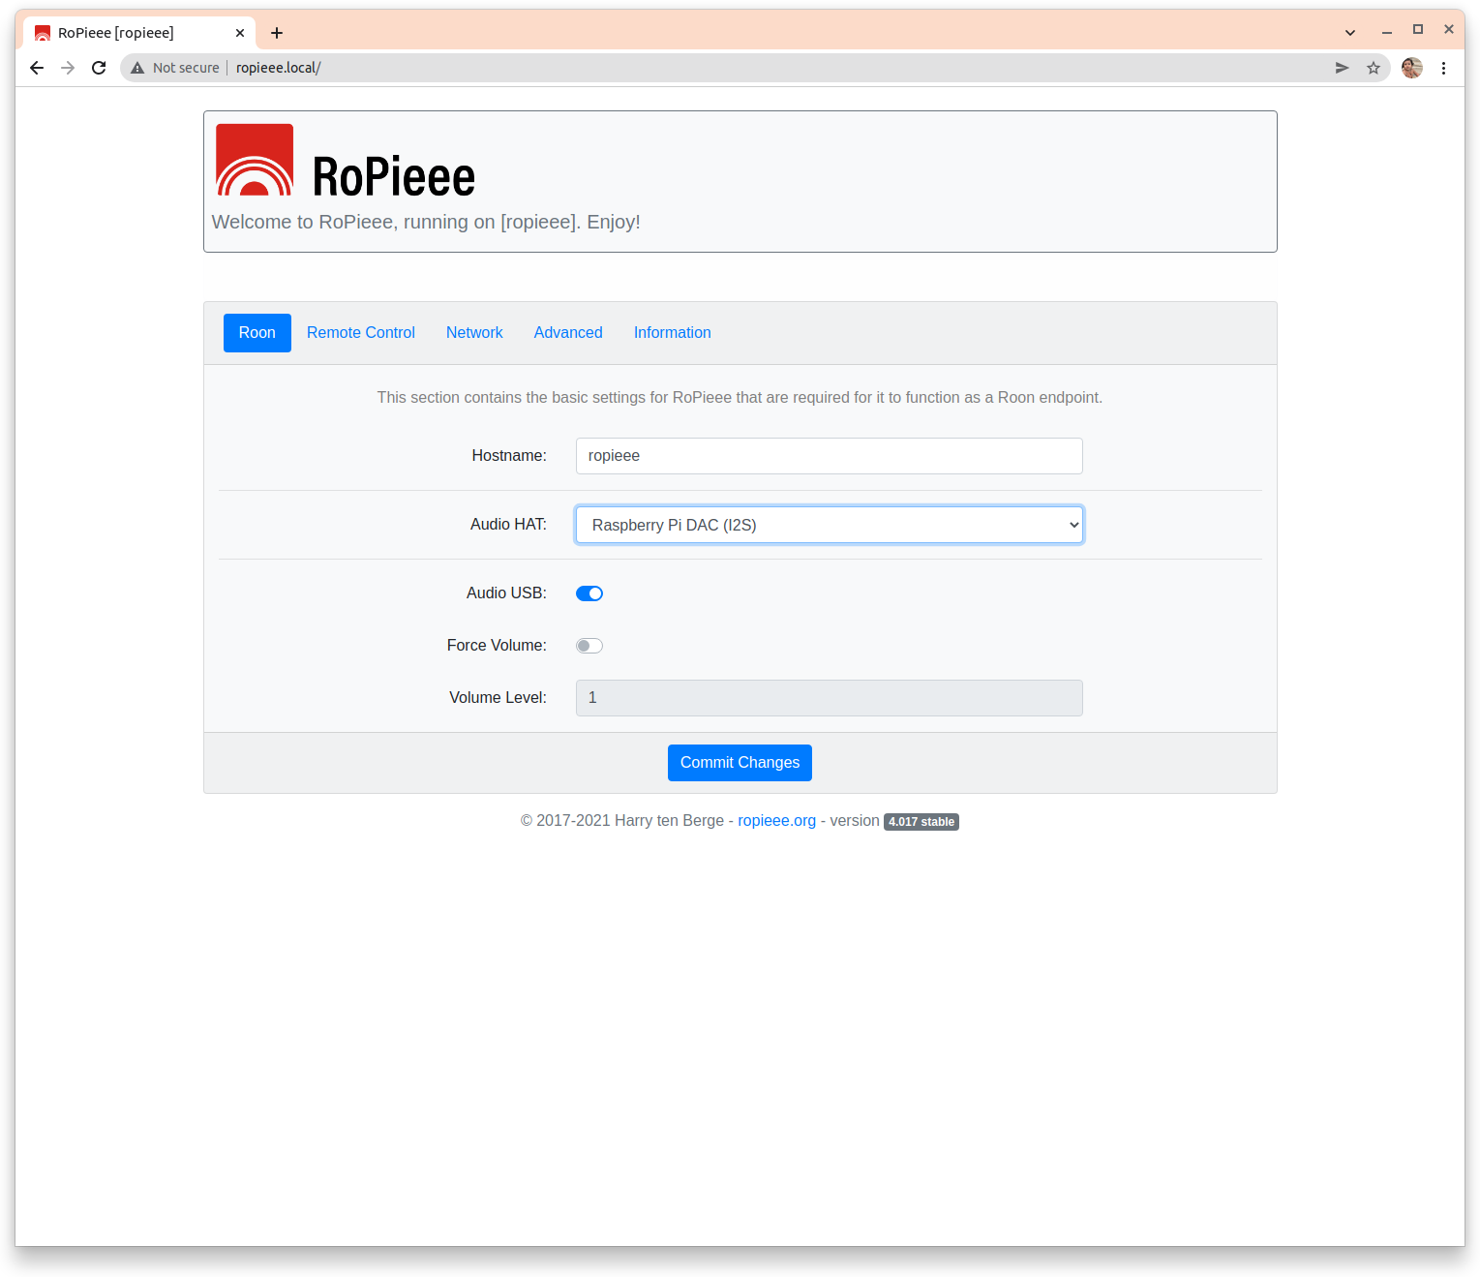This screenshot has height=1277, width=1480.
Task: Click the Welcome to RoPieee message
Action: [x=426, y=222]
